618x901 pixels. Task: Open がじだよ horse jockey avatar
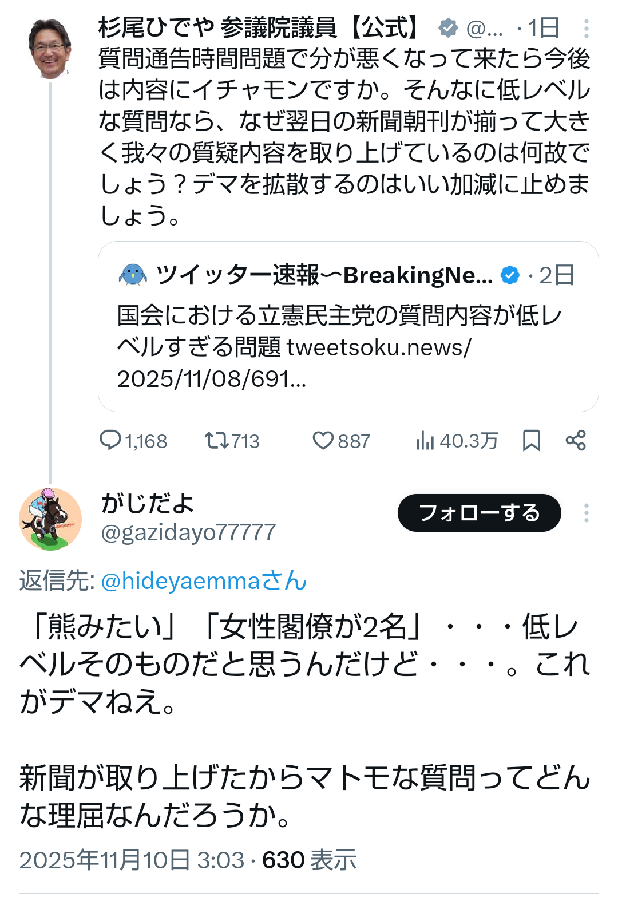tap(50, 519)
